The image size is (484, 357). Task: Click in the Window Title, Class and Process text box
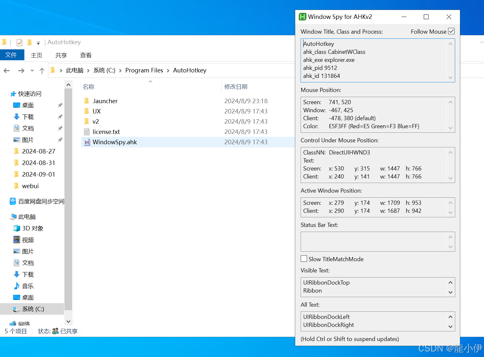coord(378,60)
